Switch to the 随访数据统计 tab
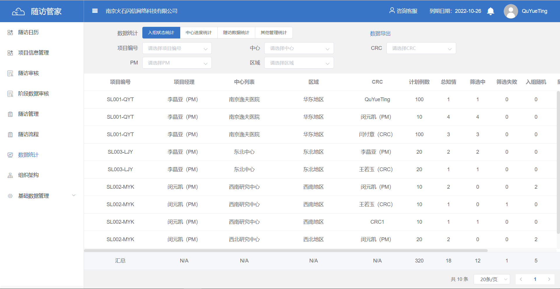This screenshot has height=289, width=560. coord(236,33)
